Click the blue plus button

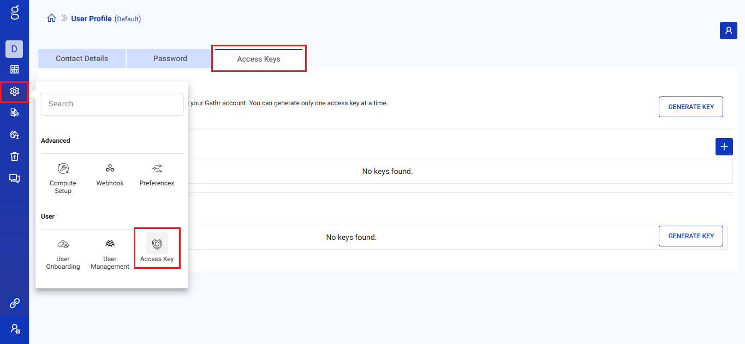click(x=724, y=146)
